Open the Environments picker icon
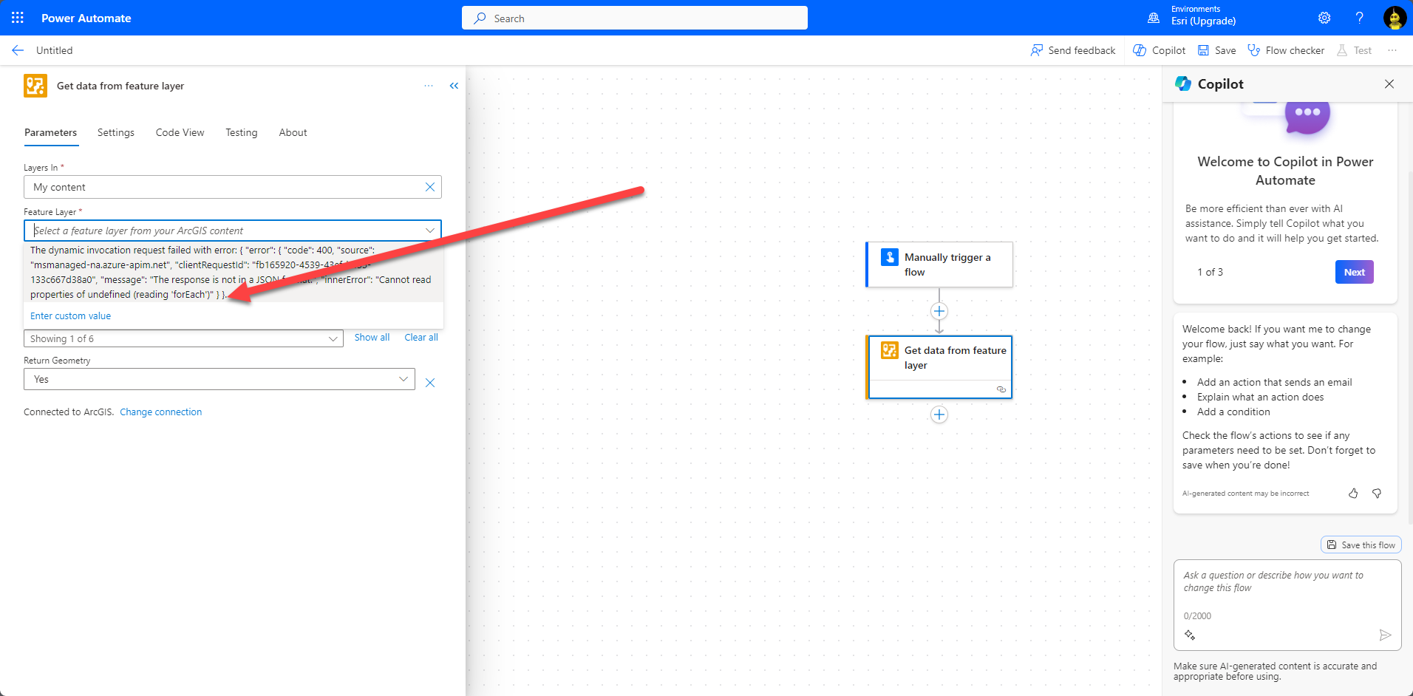Screen dimensions: 1413x696 [1154, 18]
